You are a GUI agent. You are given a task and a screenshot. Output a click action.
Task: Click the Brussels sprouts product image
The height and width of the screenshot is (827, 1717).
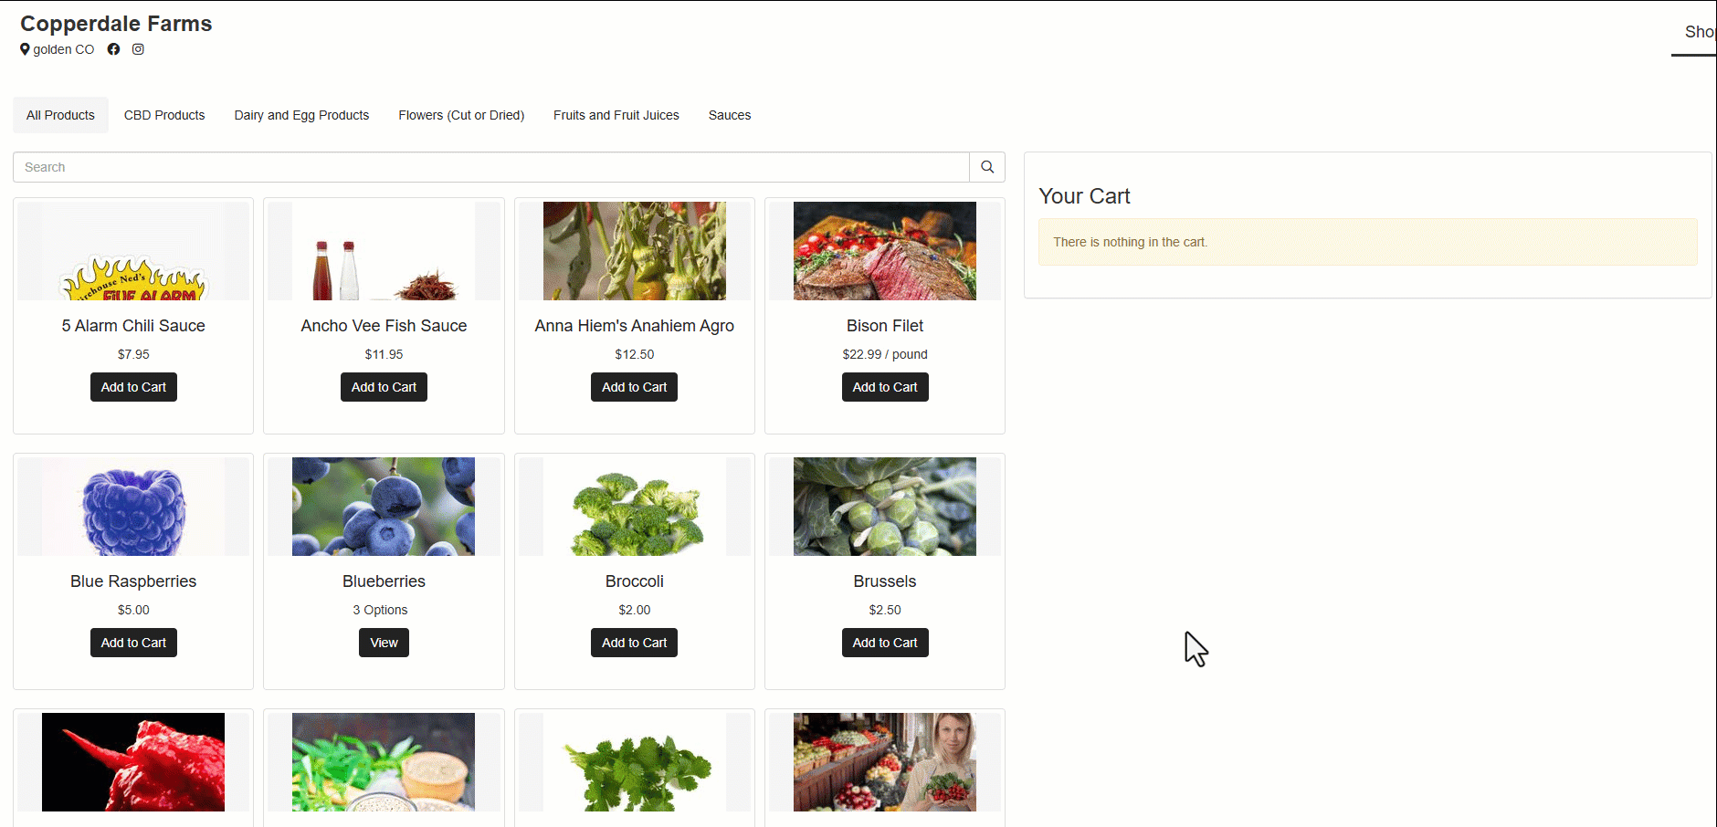pyautogui.click(x=885, y=507)
